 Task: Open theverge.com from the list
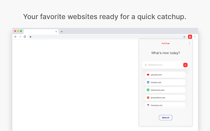point(165,105)
